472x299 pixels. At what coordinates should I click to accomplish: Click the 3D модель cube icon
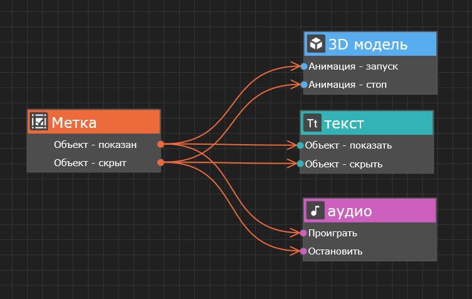pyautogui.click(x=317, y=44)
